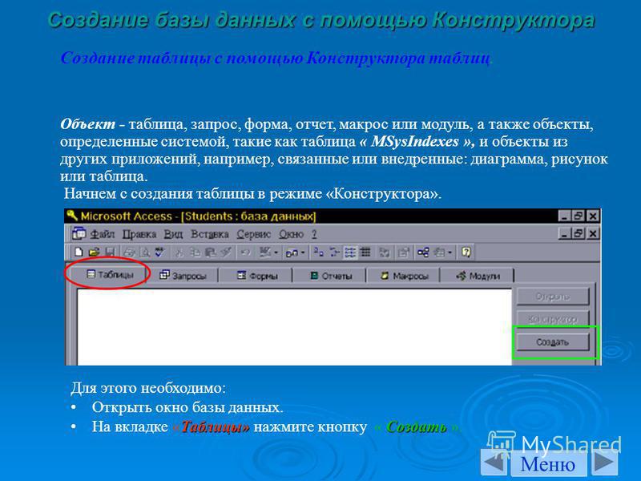Switch to the Макросы tab
The image size is (641, 481).
point(404,275)
